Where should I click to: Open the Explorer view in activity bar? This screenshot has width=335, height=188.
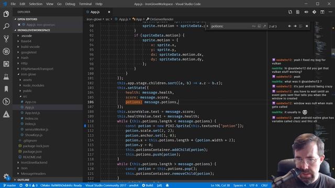click(x=6, y=14)
